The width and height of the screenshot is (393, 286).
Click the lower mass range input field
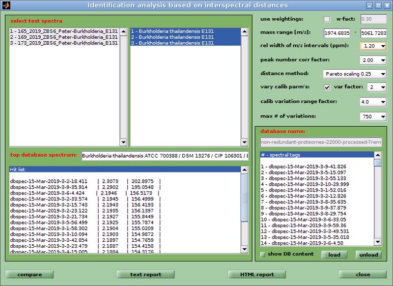tap(337, 33)
